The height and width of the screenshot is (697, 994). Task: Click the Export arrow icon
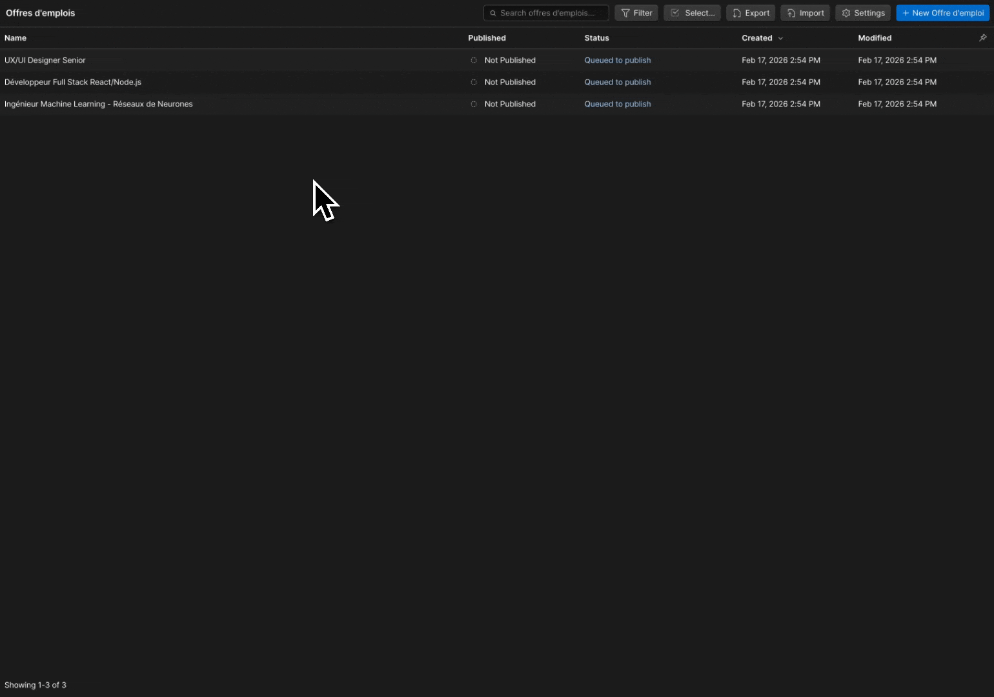coord(735,12)
